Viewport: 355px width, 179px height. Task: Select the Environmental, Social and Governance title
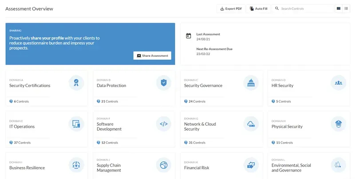[x=291, y=167]
